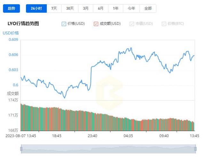Switch to the 30天 tab

[70, 9]
